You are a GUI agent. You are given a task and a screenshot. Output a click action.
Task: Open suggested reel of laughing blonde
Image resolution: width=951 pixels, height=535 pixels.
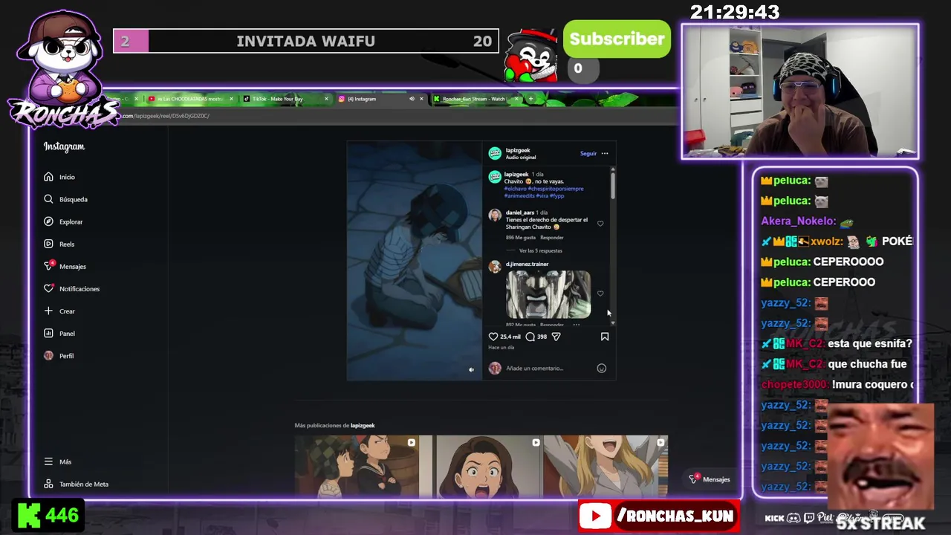606,466
